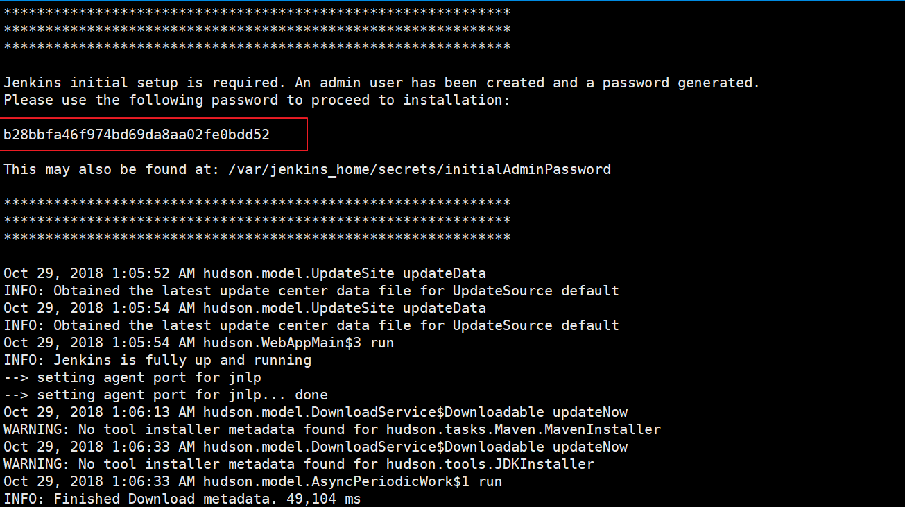This screenshot has width=905, height=507.
Task: Click the text 'This may also be found at:'
Action: (x=112, y=169)
